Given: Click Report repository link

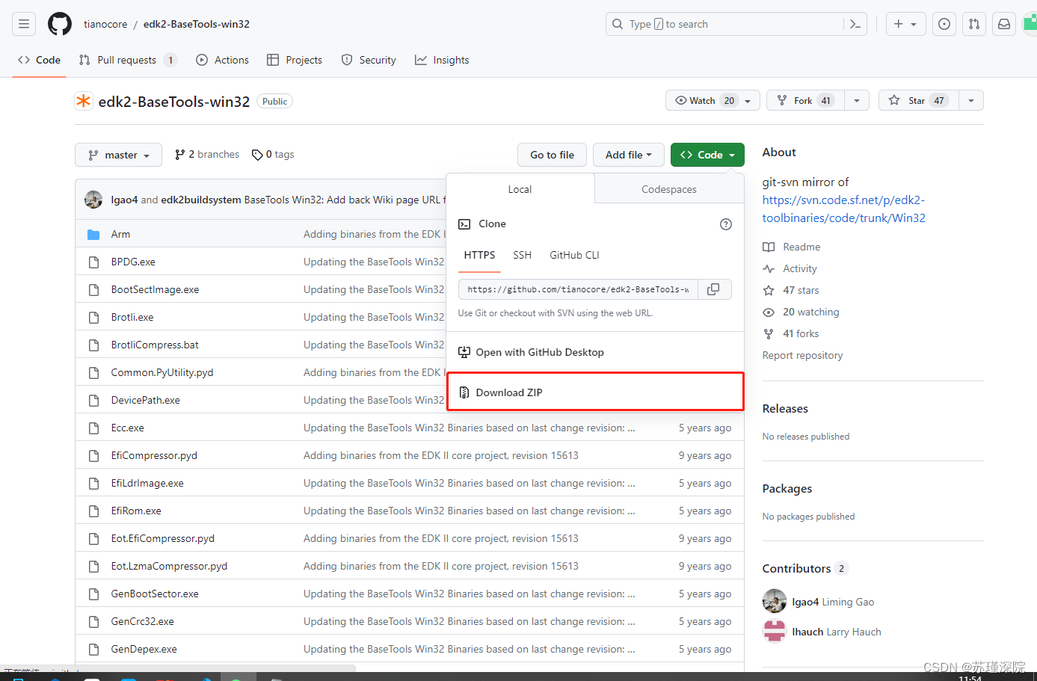Looking at the screenshot, I should tap(802, 355).
